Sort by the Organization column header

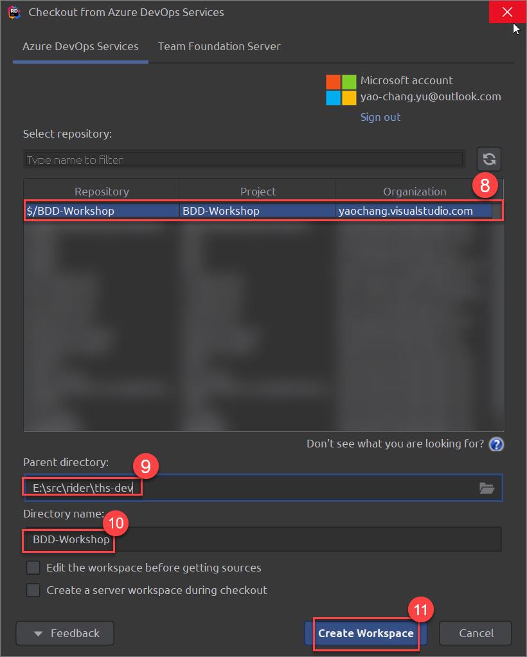point(415,192)
